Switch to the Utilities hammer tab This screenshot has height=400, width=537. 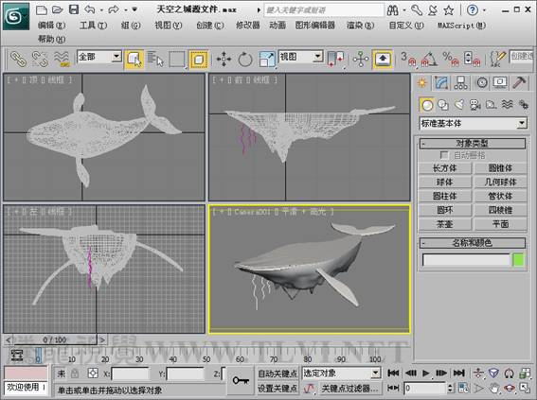point(519,82)
